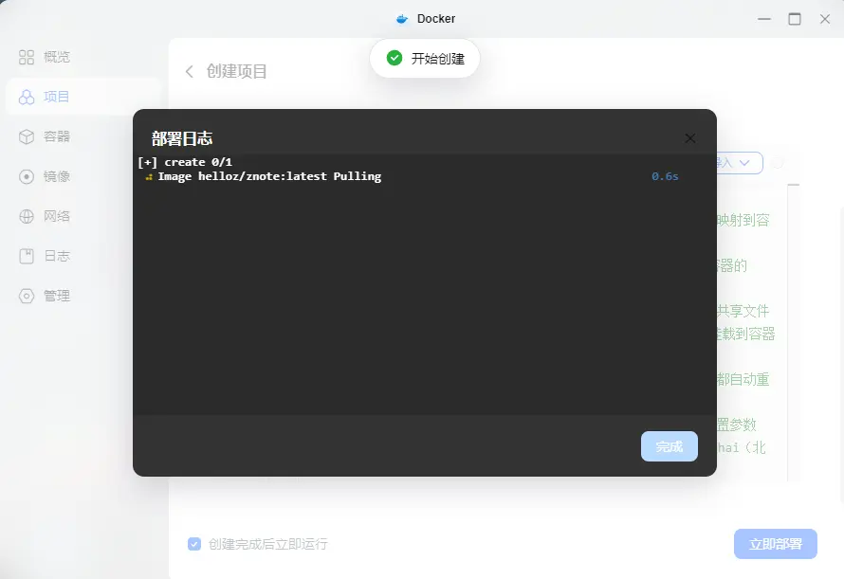
Task: Click the 管理 label in sidebar
Action: 57,296
